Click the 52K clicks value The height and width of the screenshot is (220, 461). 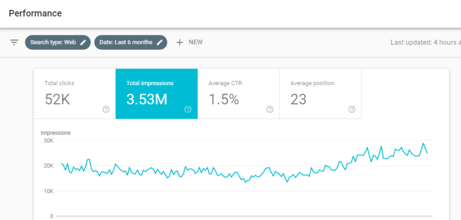(58, 100)
